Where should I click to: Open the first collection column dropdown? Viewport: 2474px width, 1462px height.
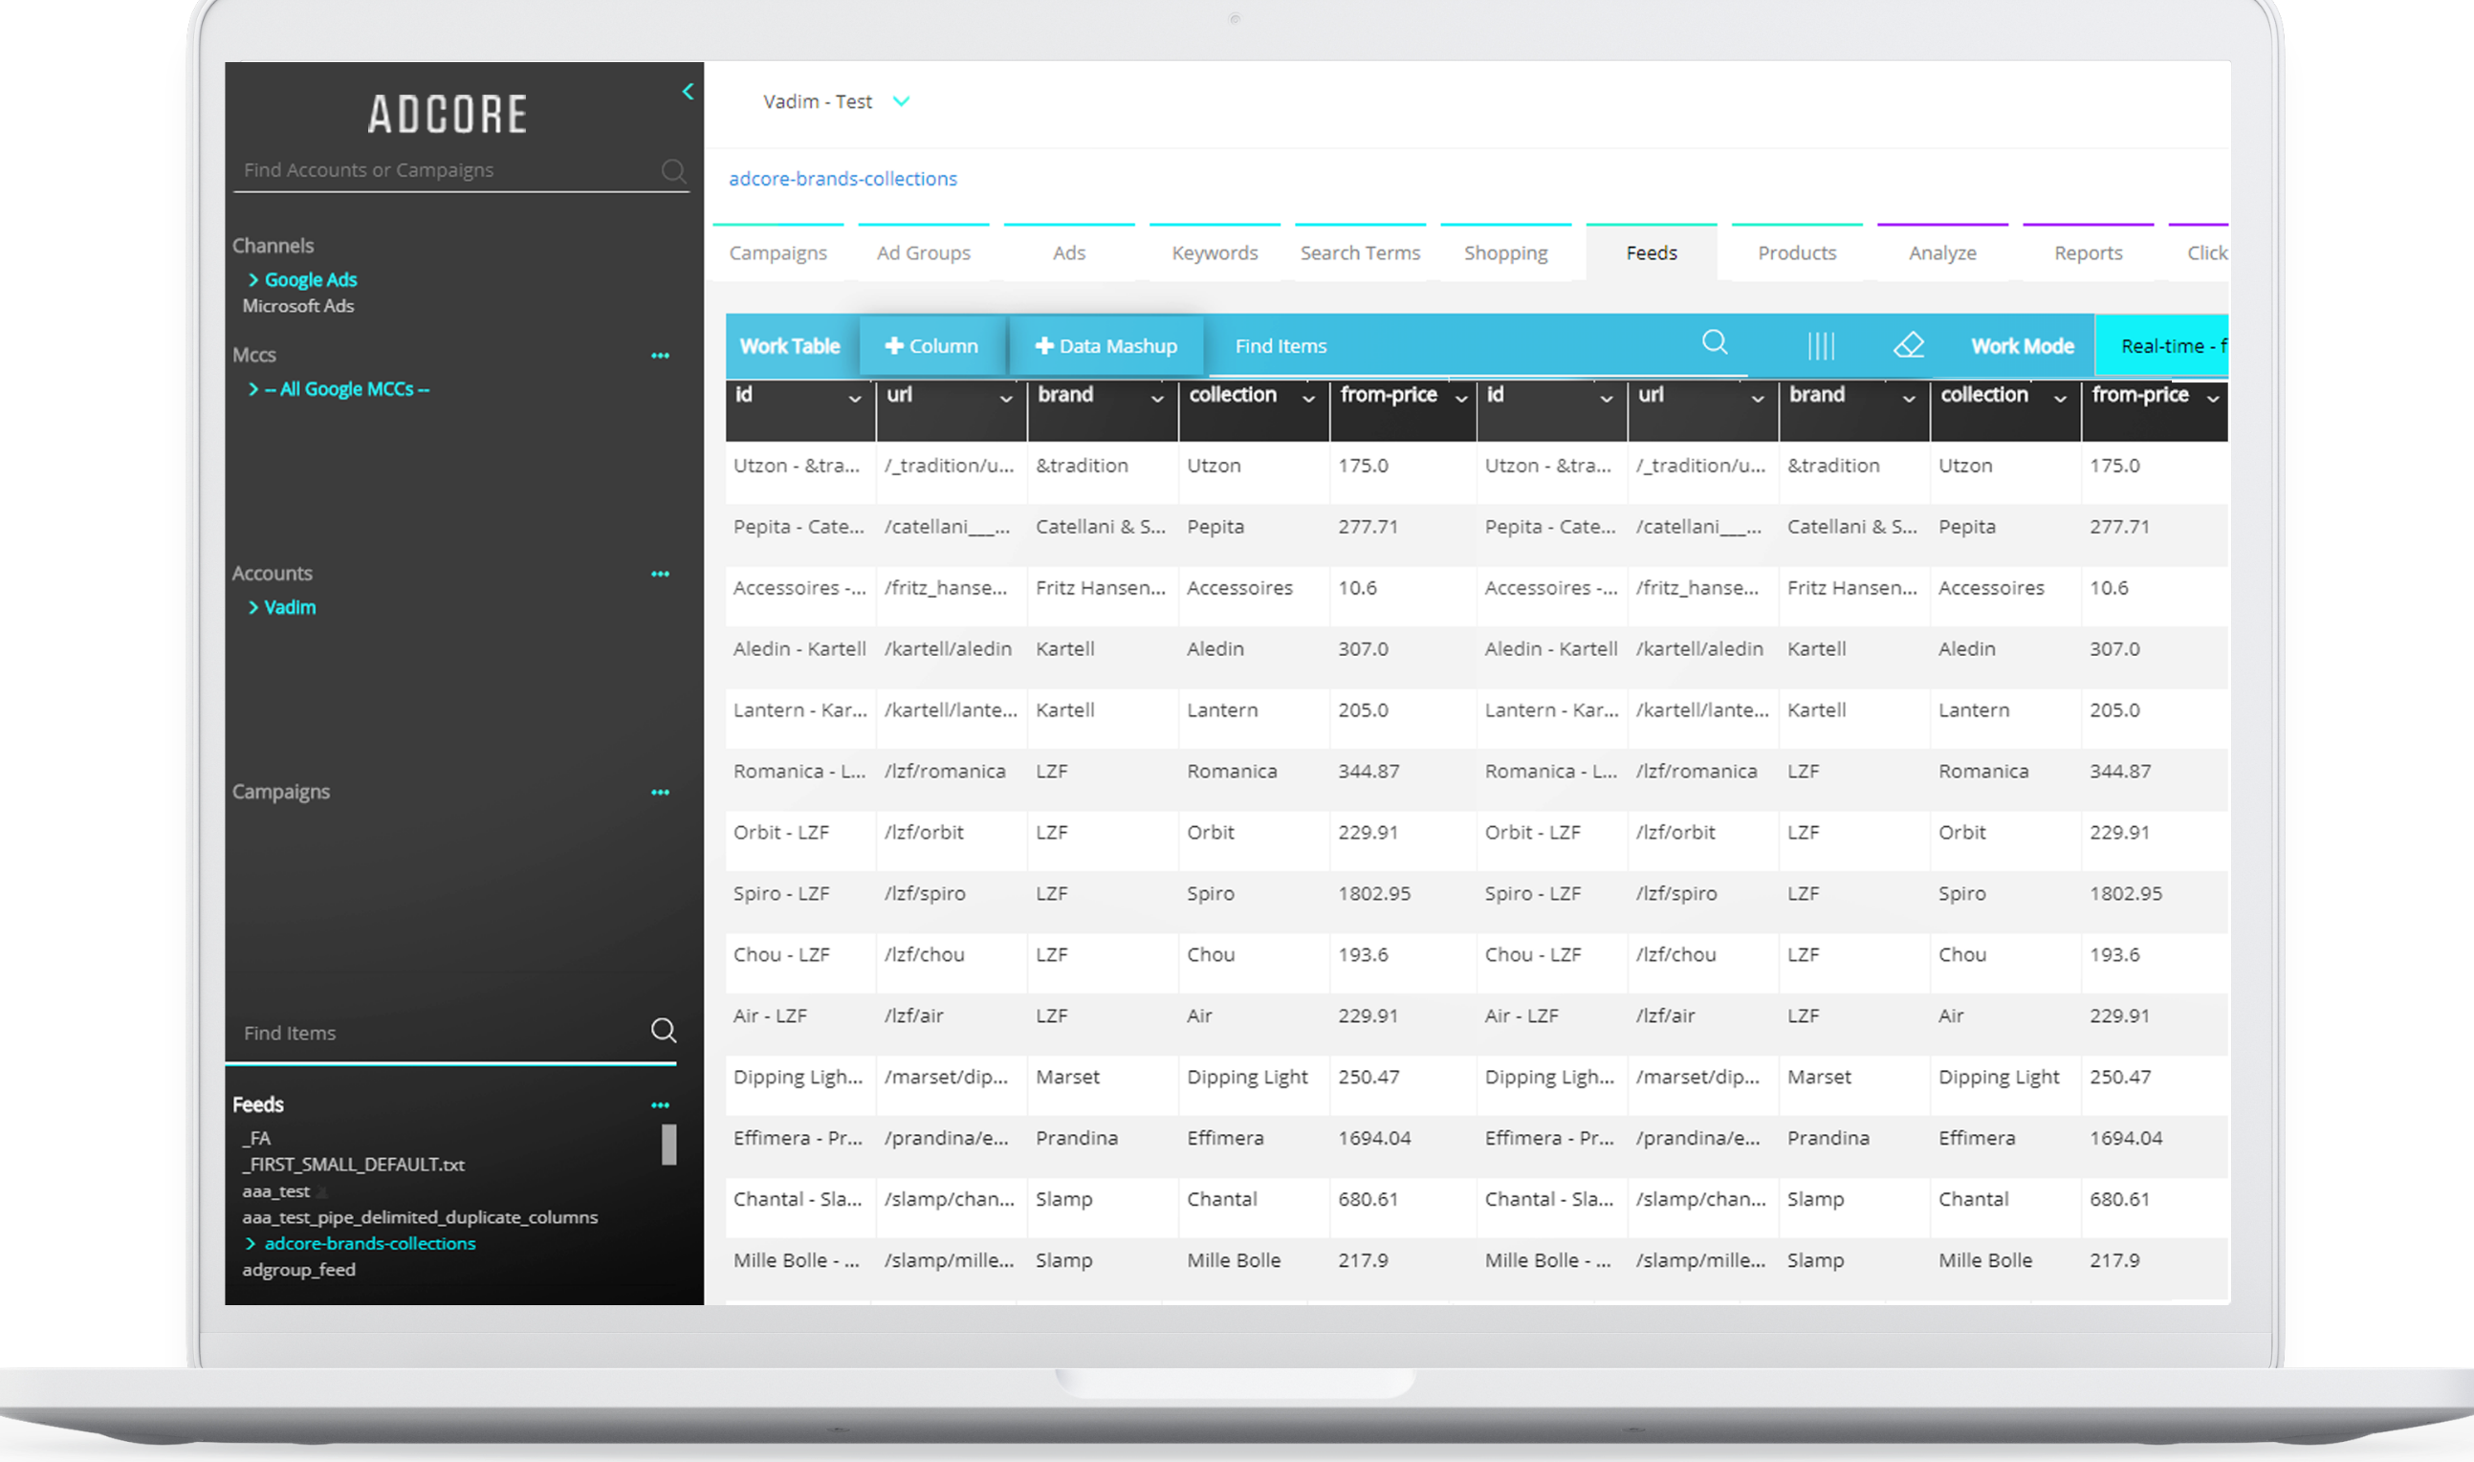tap(1308, 399)
